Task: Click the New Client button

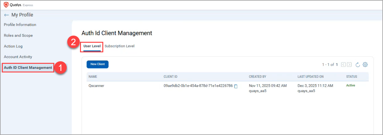Action: 97,64
